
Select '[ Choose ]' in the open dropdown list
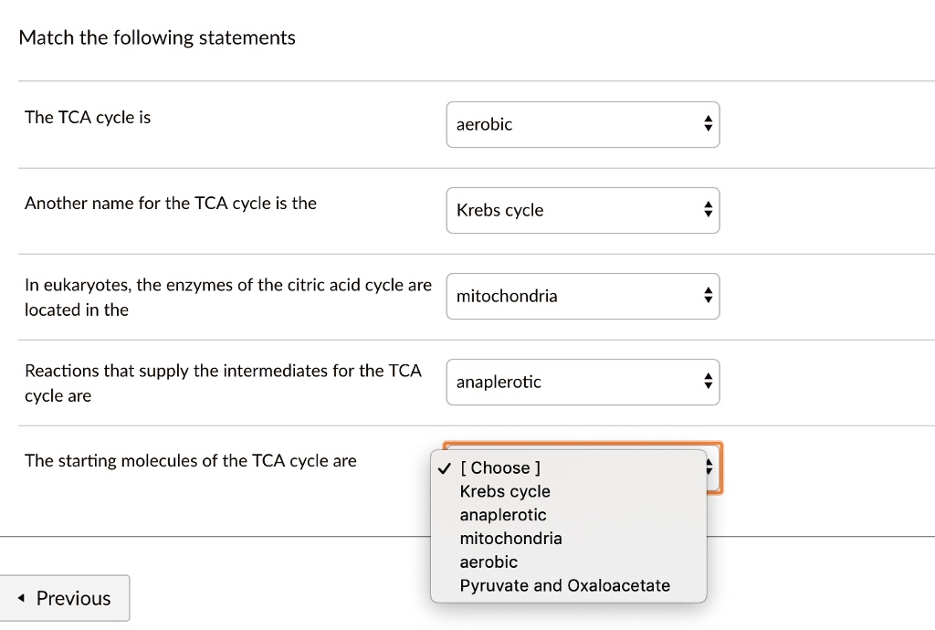coord(501,467)
